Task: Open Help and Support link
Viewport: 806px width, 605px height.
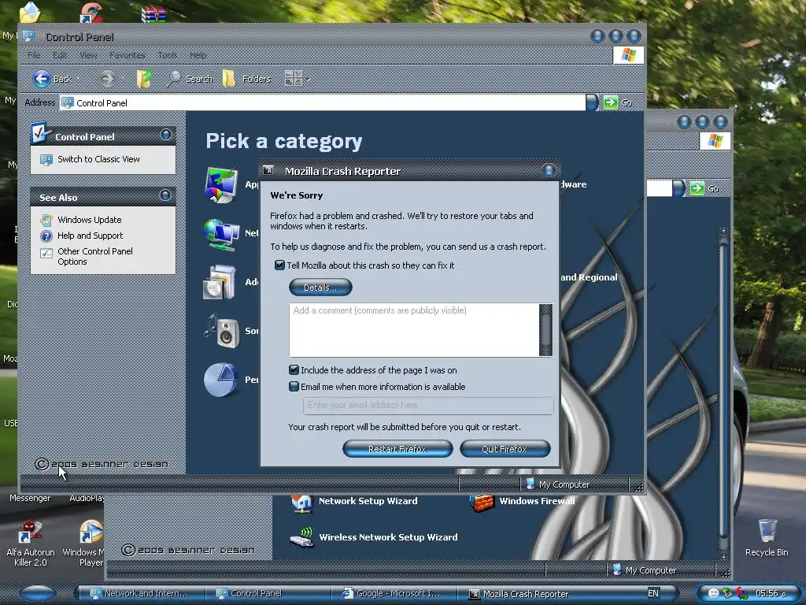Action: pos(90,236)
